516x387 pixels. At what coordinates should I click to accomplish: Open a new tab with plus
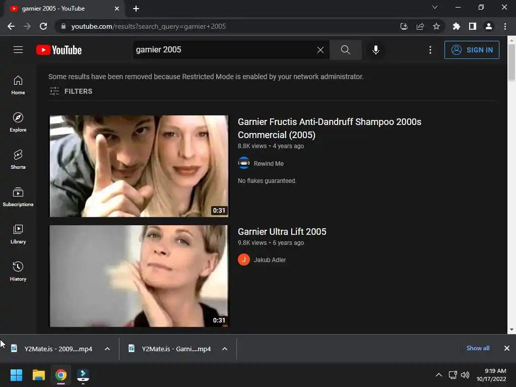[x=136, y=9]
